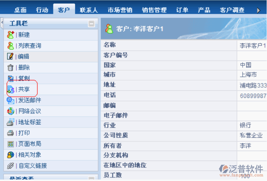Image resolution: width=267 pixels, height=181 pixels.
Task: Click the Copy (复制) icon
Action: point(10,78)
